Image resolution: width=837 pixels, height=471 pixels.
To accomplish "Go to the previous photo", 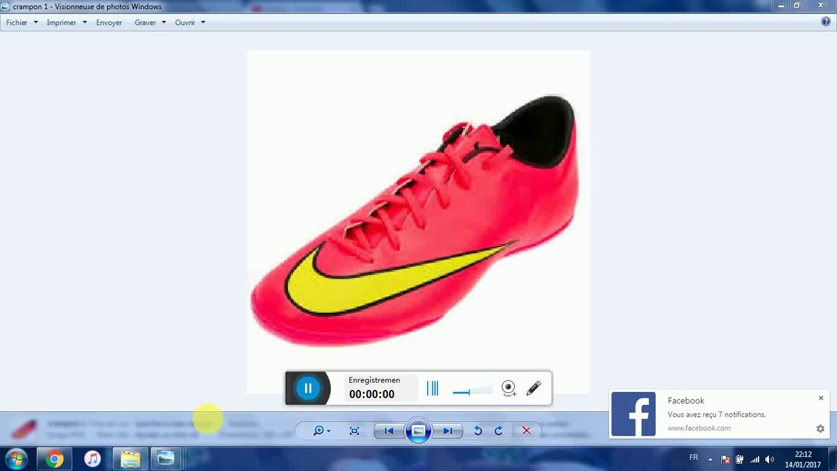I will point(388,430).
